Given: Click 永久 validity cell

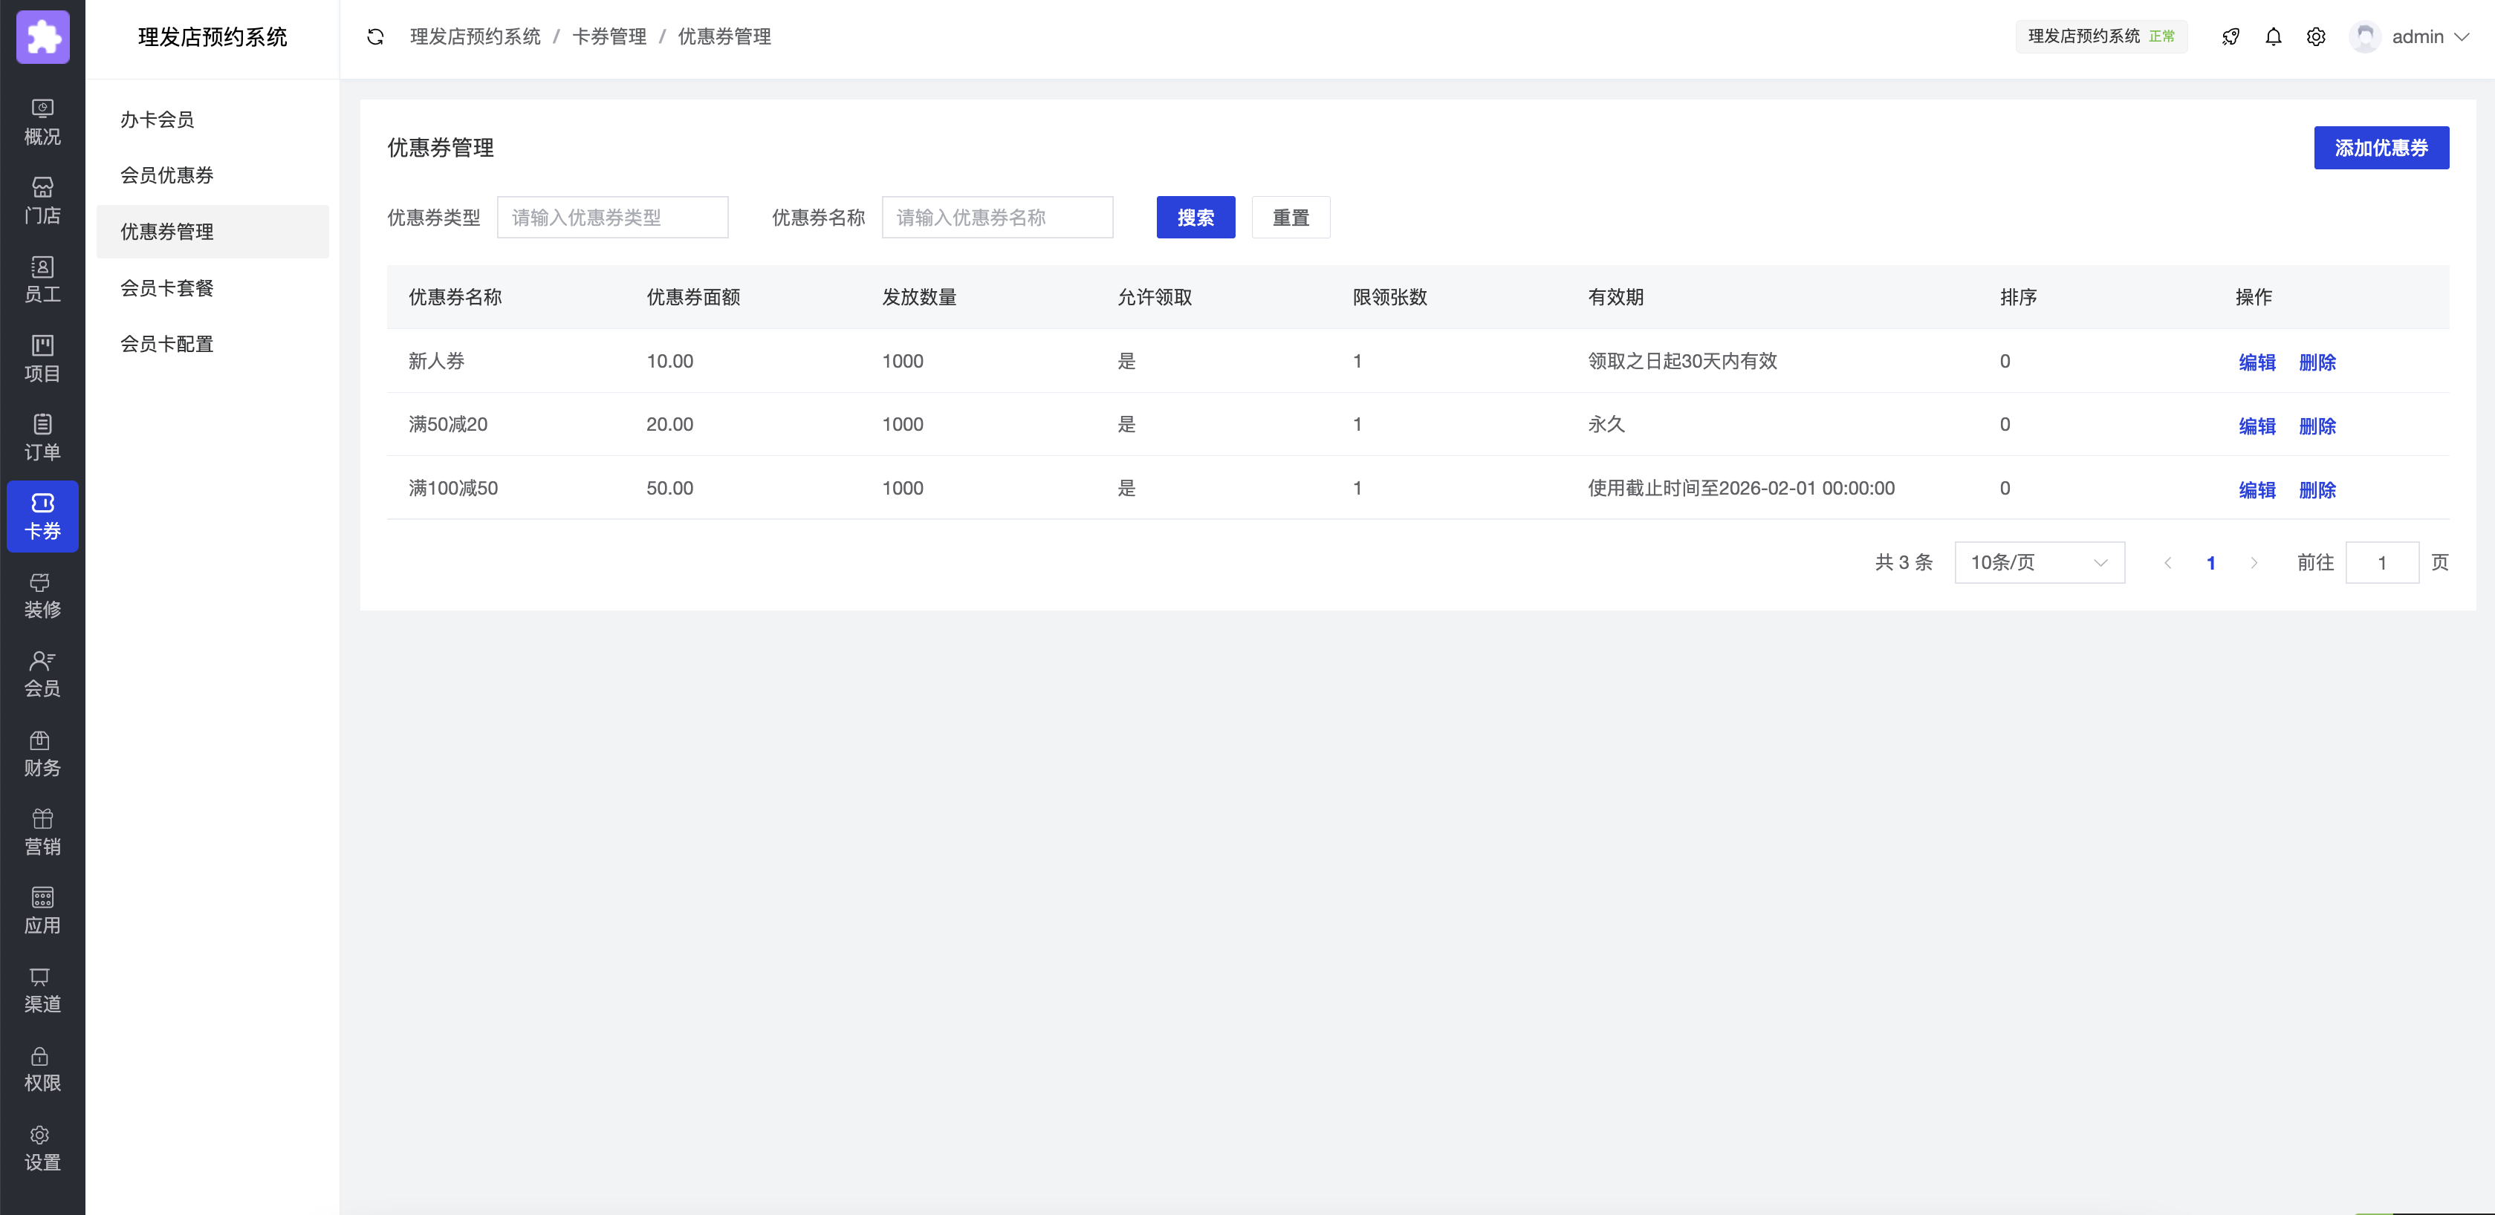Looking at the screenshot, I should pyautogui.click(x=1606, y=424).
